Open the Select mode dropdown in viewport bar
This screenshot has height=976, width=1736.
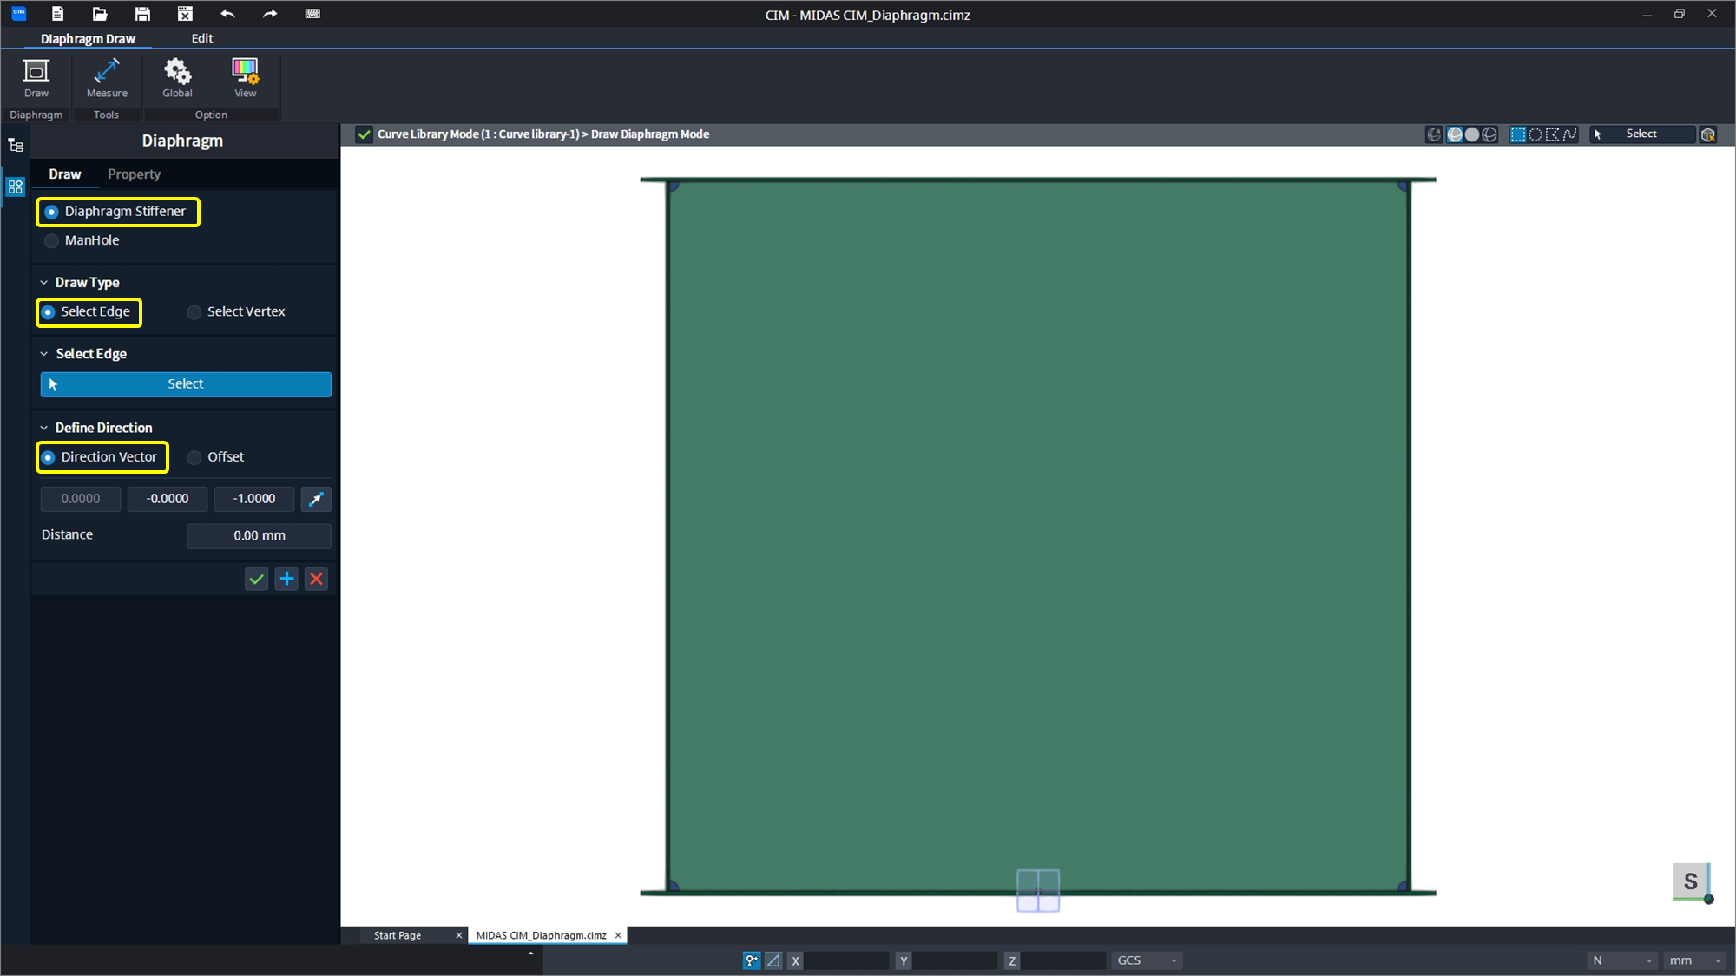(x=1642, y=134)
